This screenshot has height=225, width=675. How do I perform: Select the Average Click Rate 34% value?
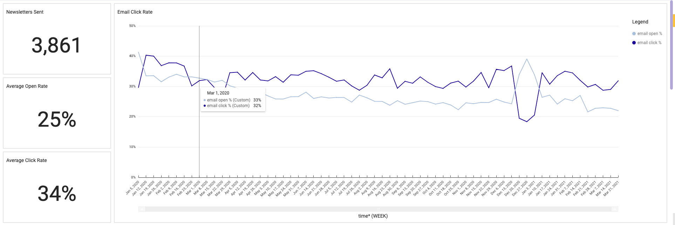tap(57, 194)
